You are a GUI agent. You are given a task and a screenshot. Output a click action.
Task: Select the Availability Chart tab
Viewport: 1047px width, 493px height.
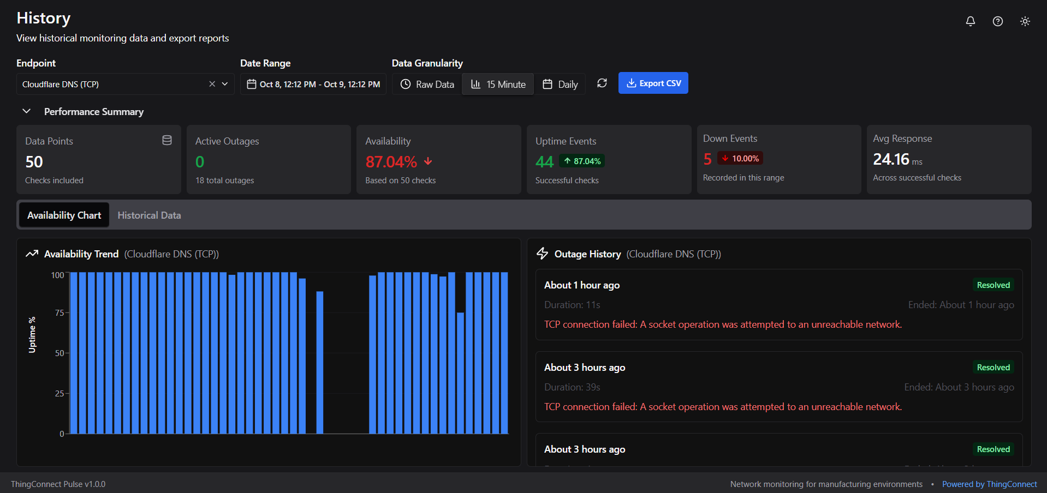(x=64, y=215)
